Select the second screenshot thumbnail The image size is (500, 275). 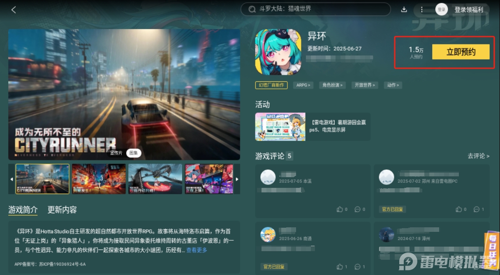99,179
